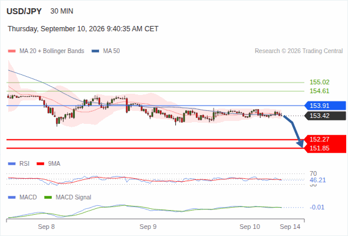
Task: Click the Research © 2026 Trading Central credit
Action: (x=298, y=51)
